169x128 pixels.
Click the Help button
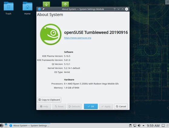pyautogui.click(x=44, y=106)
